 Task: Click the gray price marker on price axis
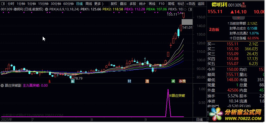click(x=187, y=22)
